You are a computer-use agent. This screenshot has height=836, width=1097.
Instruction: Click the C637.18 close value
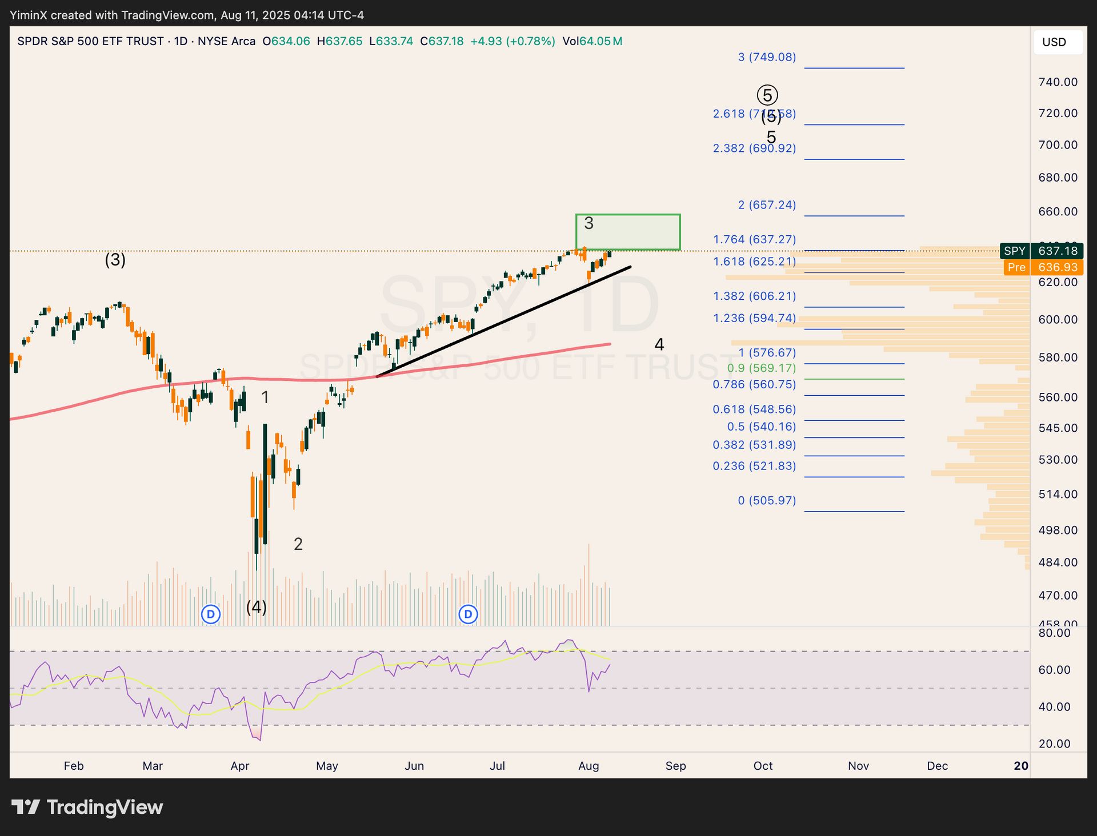click(442, 41)
